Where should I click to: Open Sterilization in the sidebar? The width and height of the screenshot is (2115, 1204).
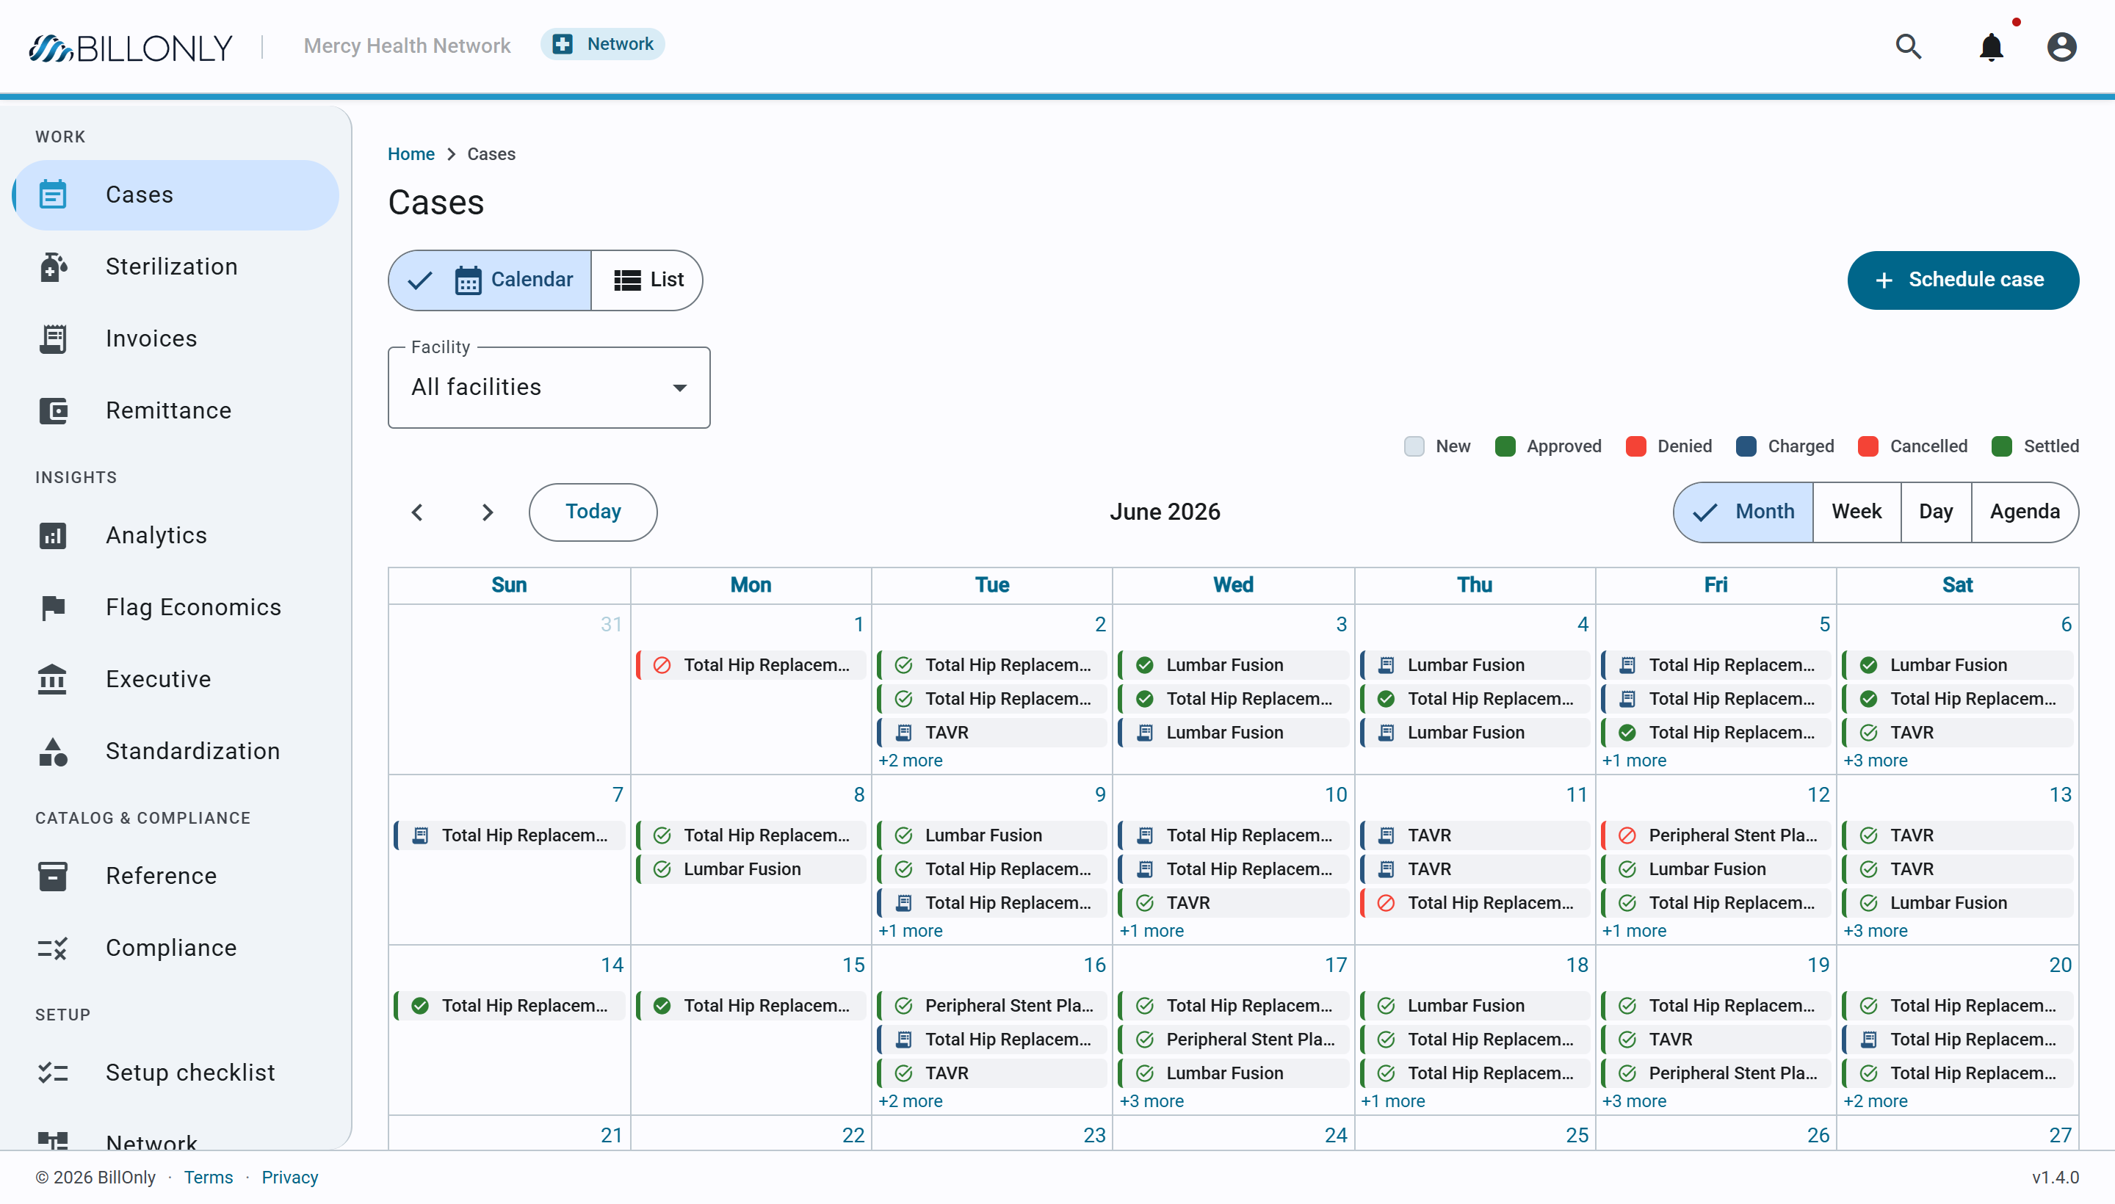176,267
